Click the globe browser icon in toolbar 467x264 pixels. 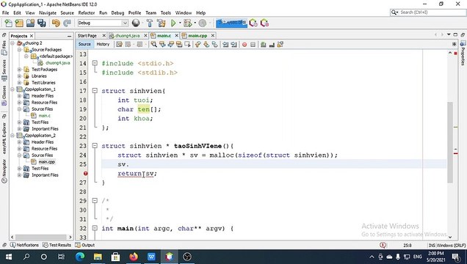tap(136, 23)
